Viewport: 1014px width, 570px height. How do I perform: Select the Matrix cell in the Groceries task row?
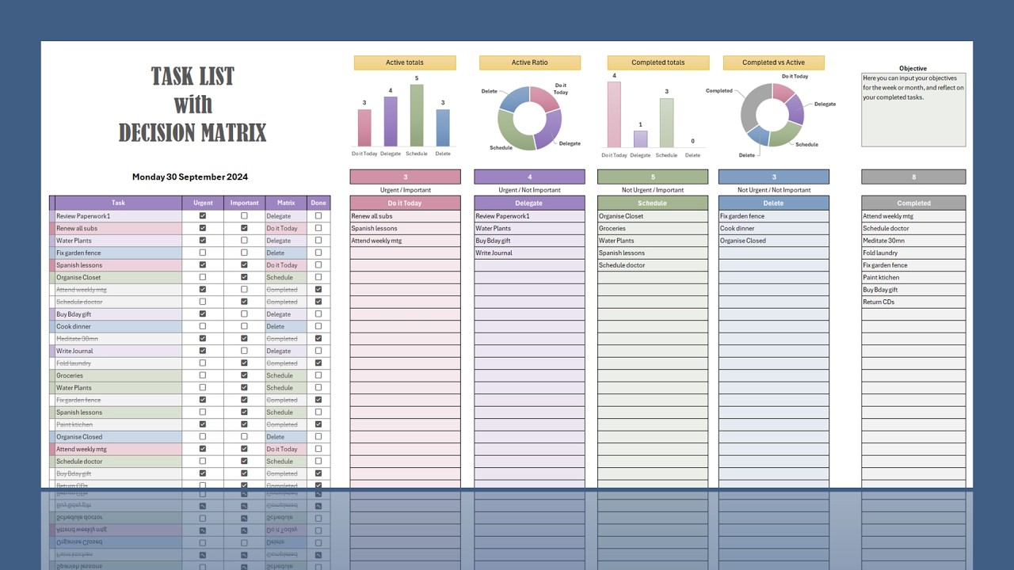tap(286, 375)
